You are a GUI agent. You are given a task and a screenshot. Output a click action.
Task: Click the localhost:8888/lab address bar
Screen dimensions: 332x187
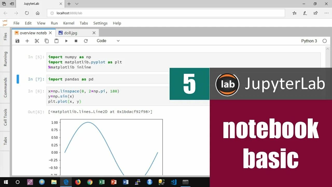166,13
